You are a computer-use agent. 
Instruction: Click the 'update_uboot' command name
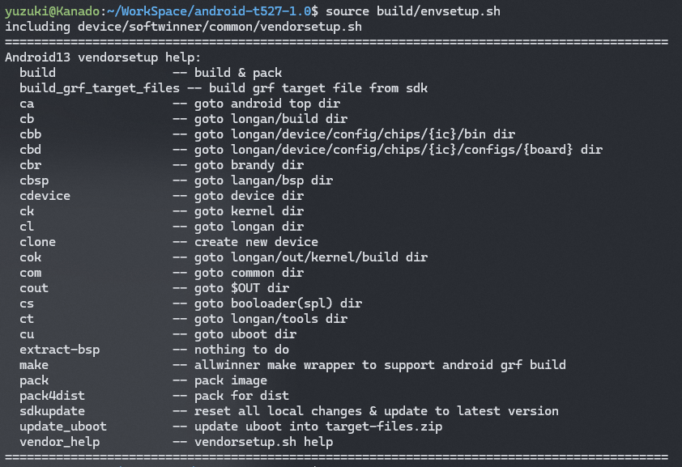pos(64,427)
